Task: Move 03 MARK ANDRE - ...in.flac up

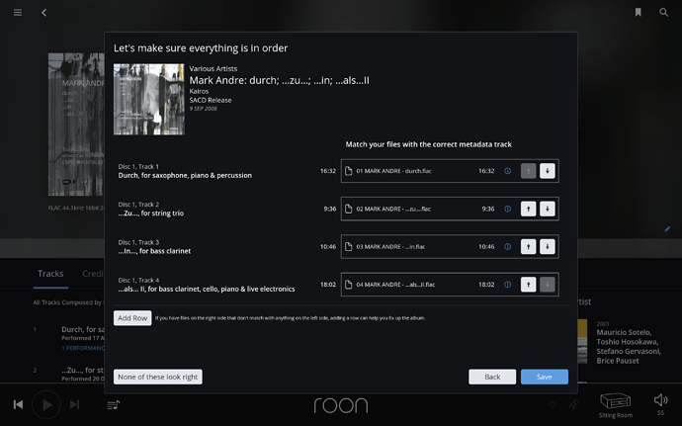Action: point(528,247)
